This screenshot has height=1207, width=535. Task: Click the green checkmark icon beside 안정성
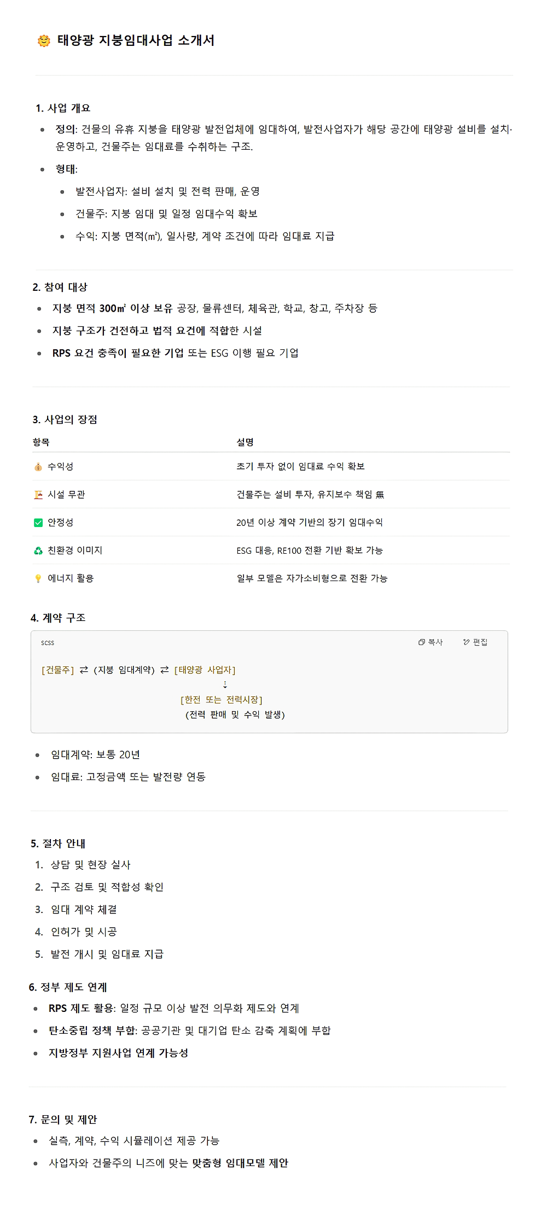point(38,523)
